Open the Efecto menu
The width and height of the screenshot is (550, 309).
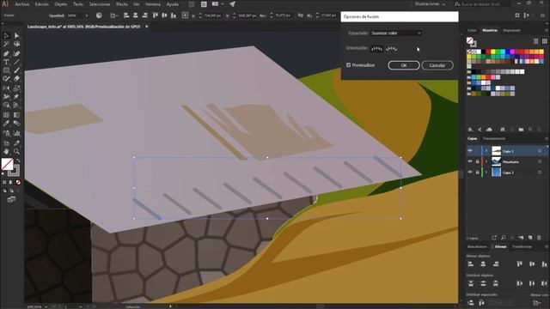(x=122, y=4)
